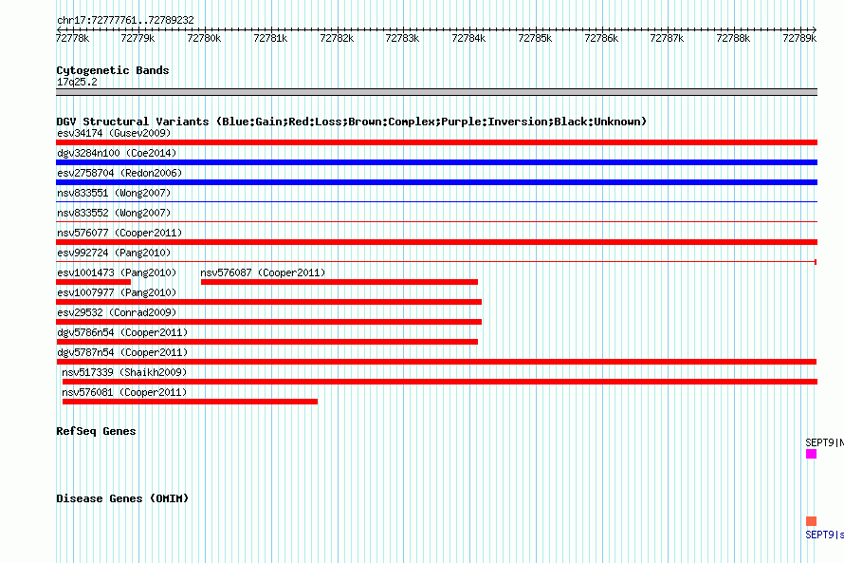The image size is (844, 563).
Task: Select the dgv3284n100 (Coe2014) blue bar
Action: coord(436,162)
